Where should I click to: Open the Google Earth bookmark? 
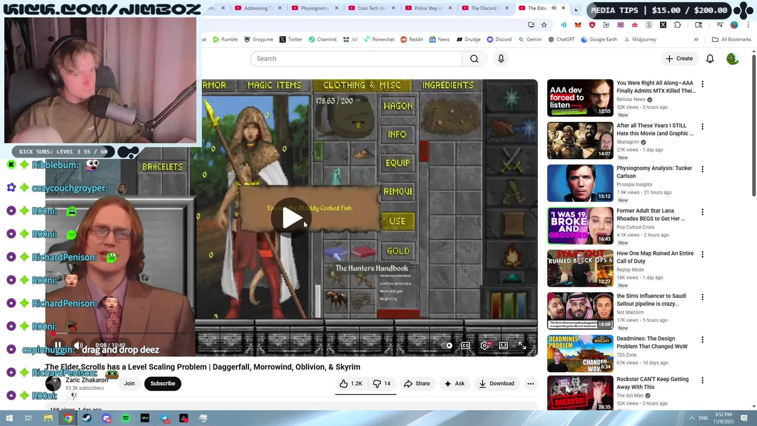click(x=599, y=40)
